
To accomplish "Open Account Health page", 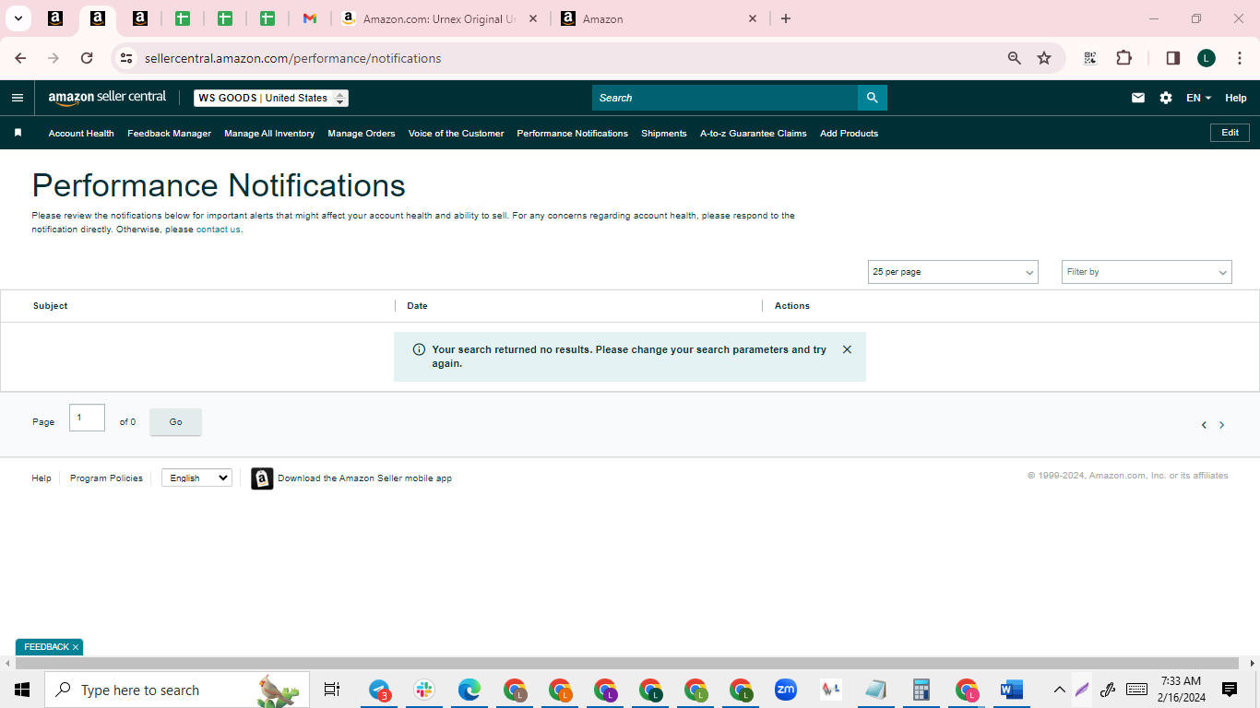I will (81, 134).
